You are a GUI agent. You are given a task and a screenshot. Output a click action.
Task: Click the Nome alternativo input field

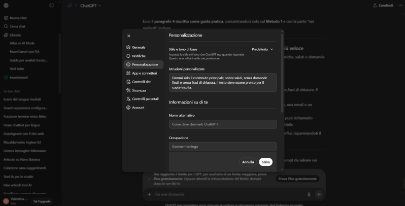222,124
